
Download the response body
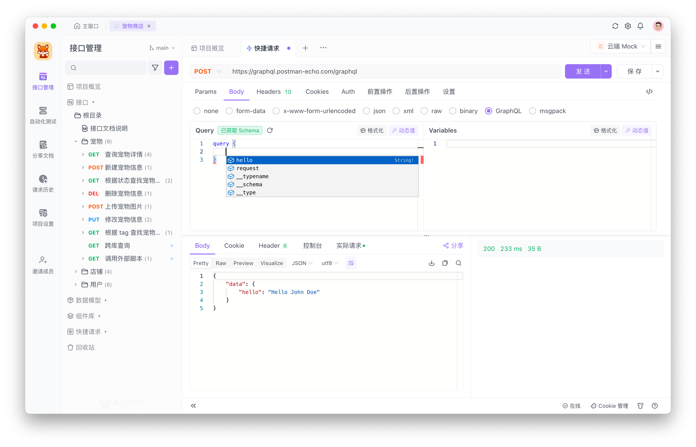tap(432, 263)
